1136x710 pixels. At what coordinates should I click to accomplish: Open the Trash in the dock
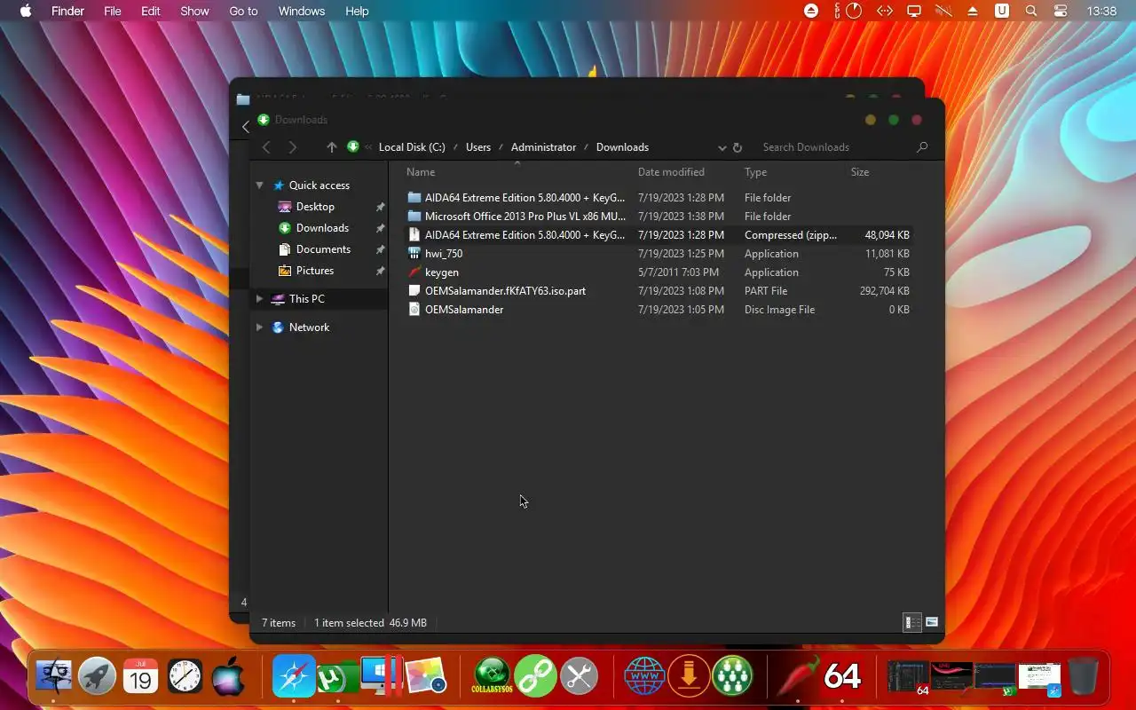click(1083, 677)
